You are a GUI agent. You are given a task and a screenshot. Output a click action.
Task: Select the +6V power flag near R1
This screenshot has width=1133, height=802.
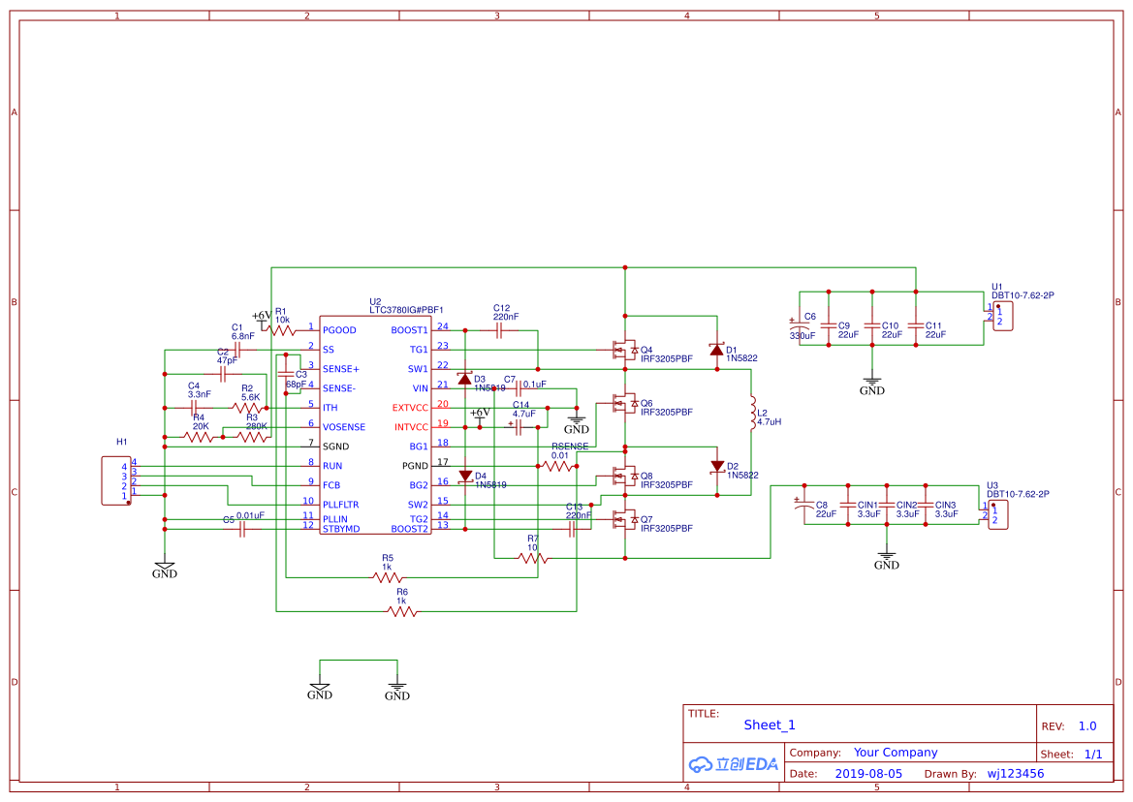click(262, 317)
